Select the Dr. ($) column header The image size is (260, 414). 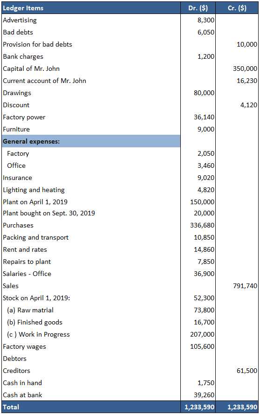coord(198,8)
